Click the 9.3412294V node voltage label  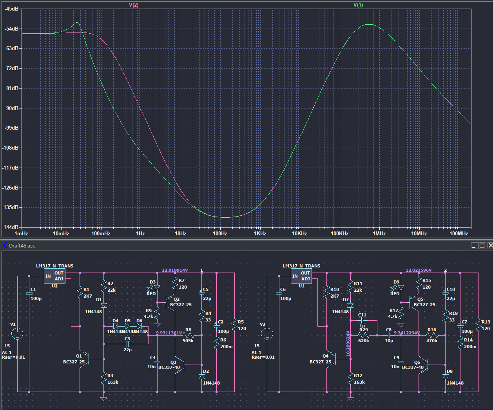coord(407,333)
